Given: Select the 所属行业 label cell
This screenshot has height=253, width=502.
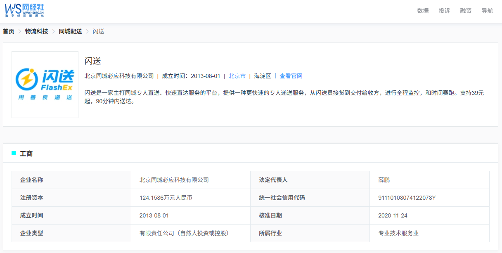Looking at the screenshot, I should 310,233.
